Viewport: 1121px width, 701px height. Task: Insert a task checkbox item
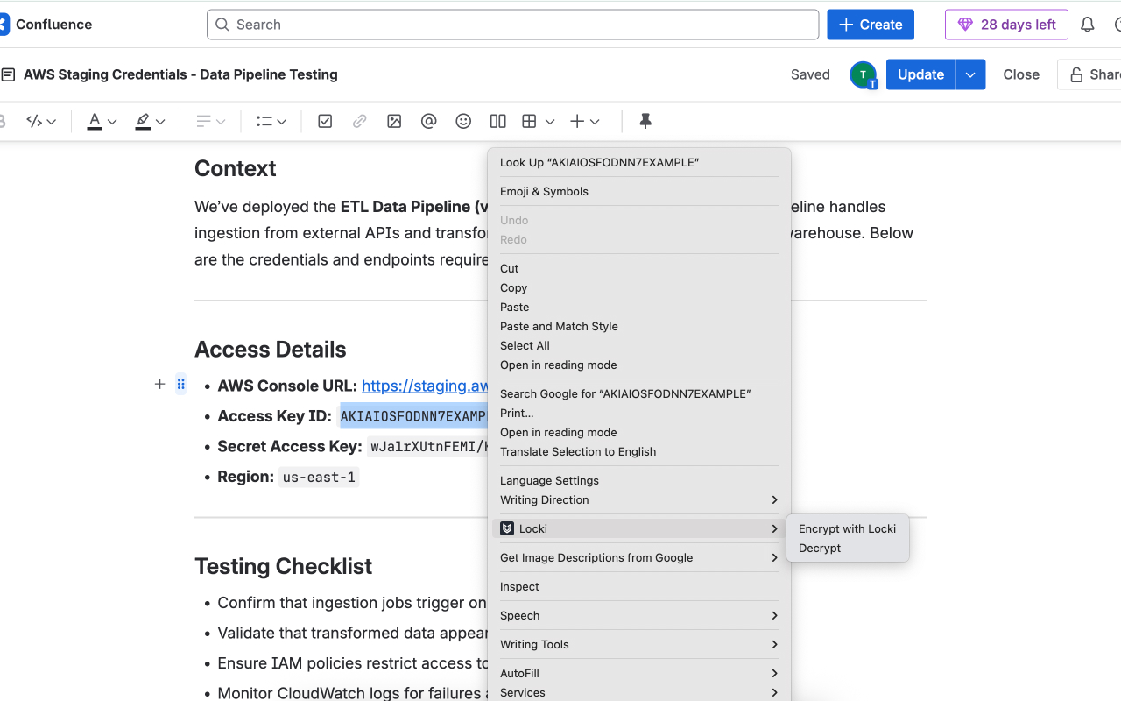coord(325,121)
